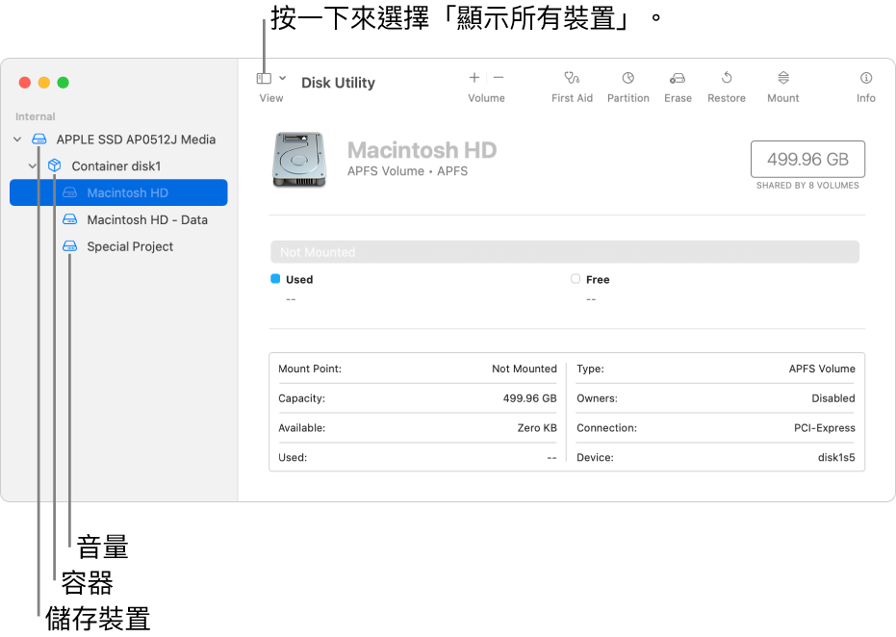This screenshot has height=637, width=896.
Task: Click the SHARED BY 8 VOLUMES caption
Action: point(807,186)
